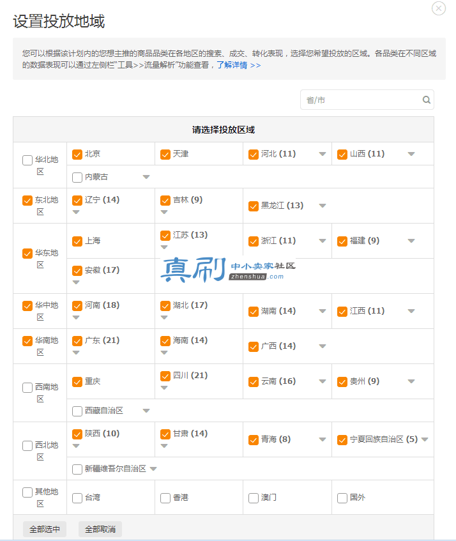Uncheck the 青海 (8) checkbox
Screen dimensions: 456x541
254,440
